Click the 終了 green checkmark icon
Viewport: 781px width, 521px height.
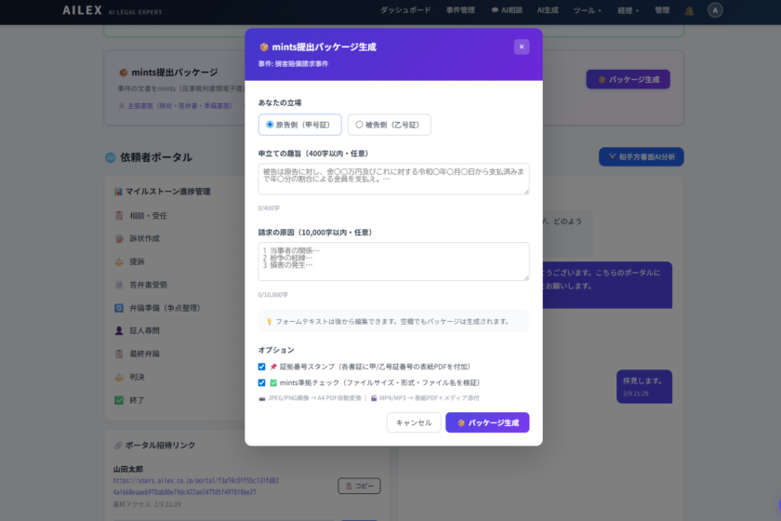(x=118, y=400)
